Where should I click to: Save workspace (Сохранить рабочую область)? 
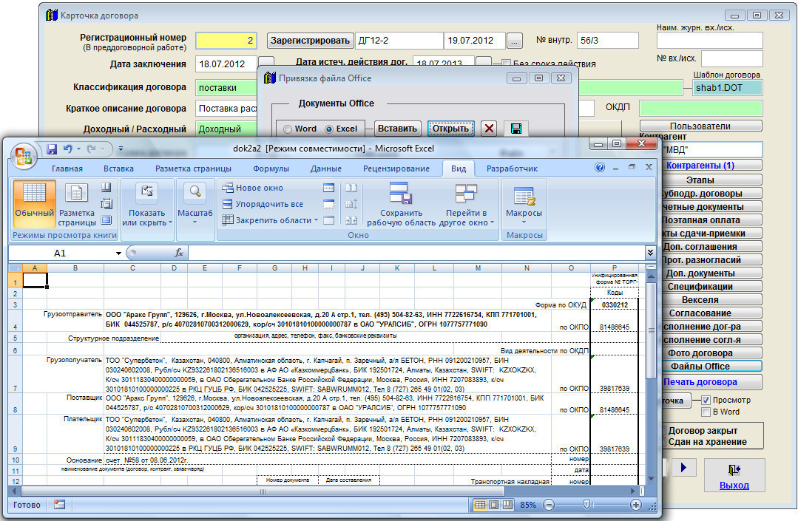click(401, 203)
